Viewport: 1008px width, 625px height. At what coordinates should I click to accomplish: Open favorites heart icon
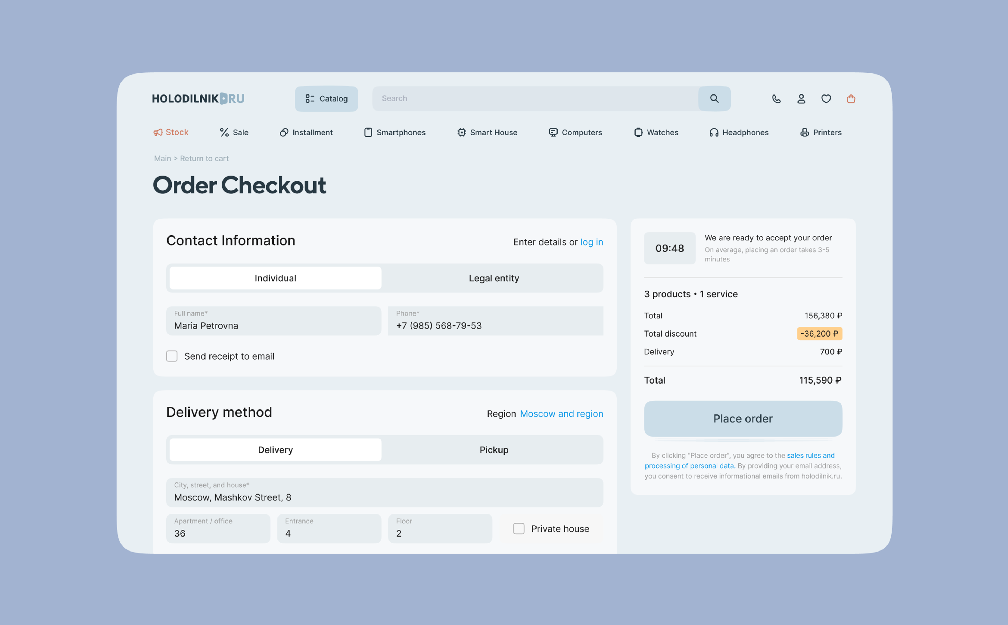click(826, 99)
